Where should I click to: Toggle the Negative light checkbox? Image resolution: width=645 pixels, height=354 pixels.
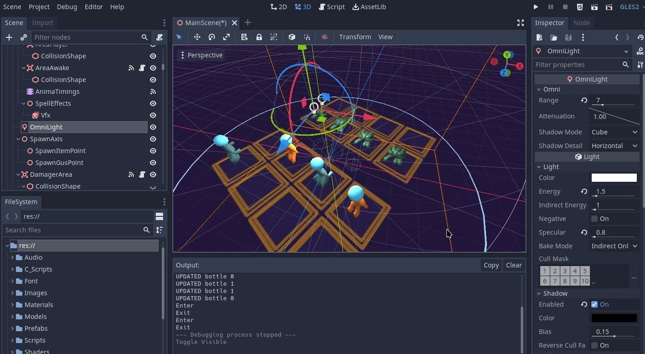594,219
